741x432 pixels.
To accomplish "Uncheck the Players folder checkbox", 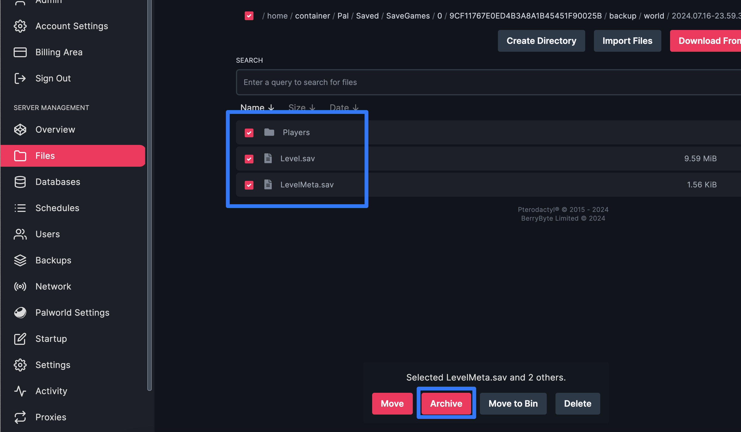I will (x=249, y=133).
